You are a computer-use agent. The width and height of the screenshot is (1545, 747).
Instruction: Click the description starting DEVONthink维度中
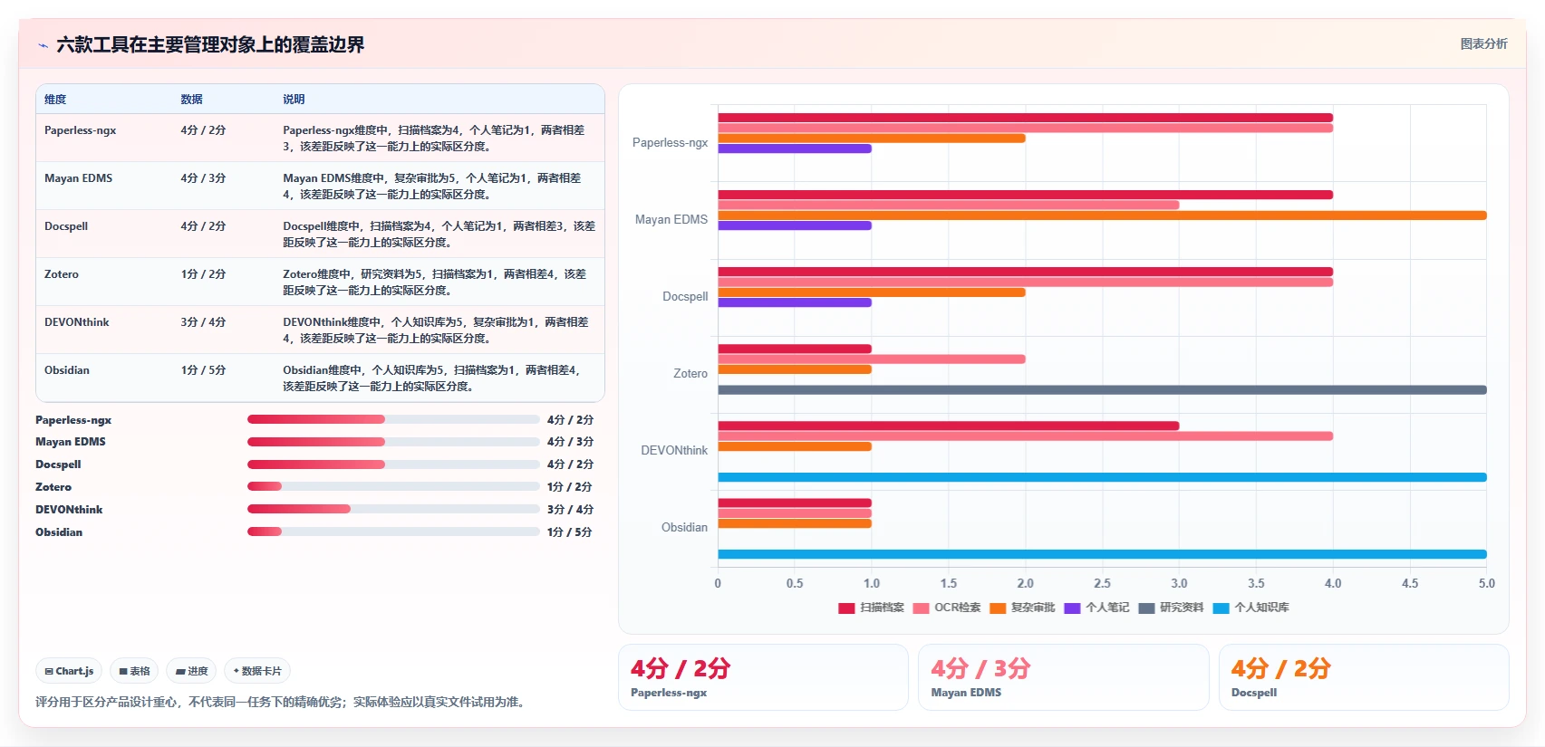pyautogui.click(x=436, y=330)
